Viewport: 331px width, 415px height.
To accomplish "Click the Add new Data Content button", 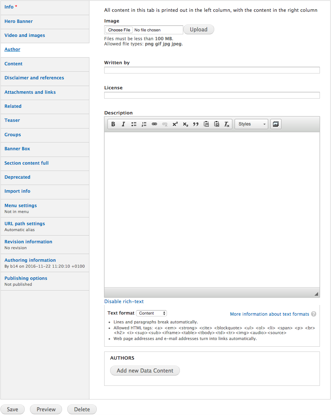I will (x=145, y=371).
